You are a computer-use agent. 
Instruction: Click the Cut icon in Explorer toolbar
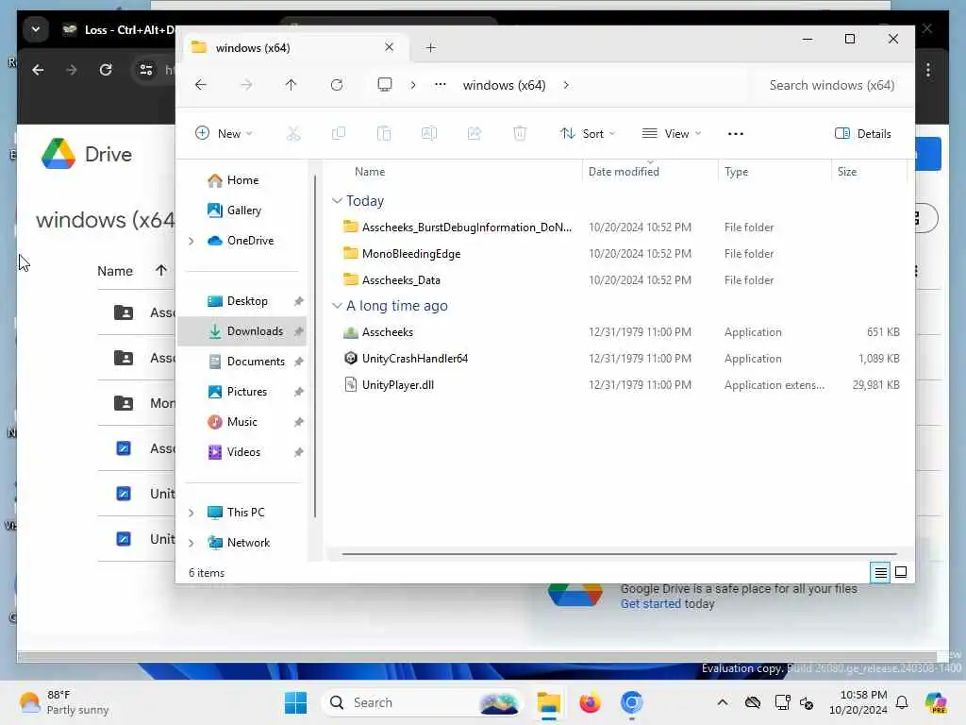coord(293,133)
